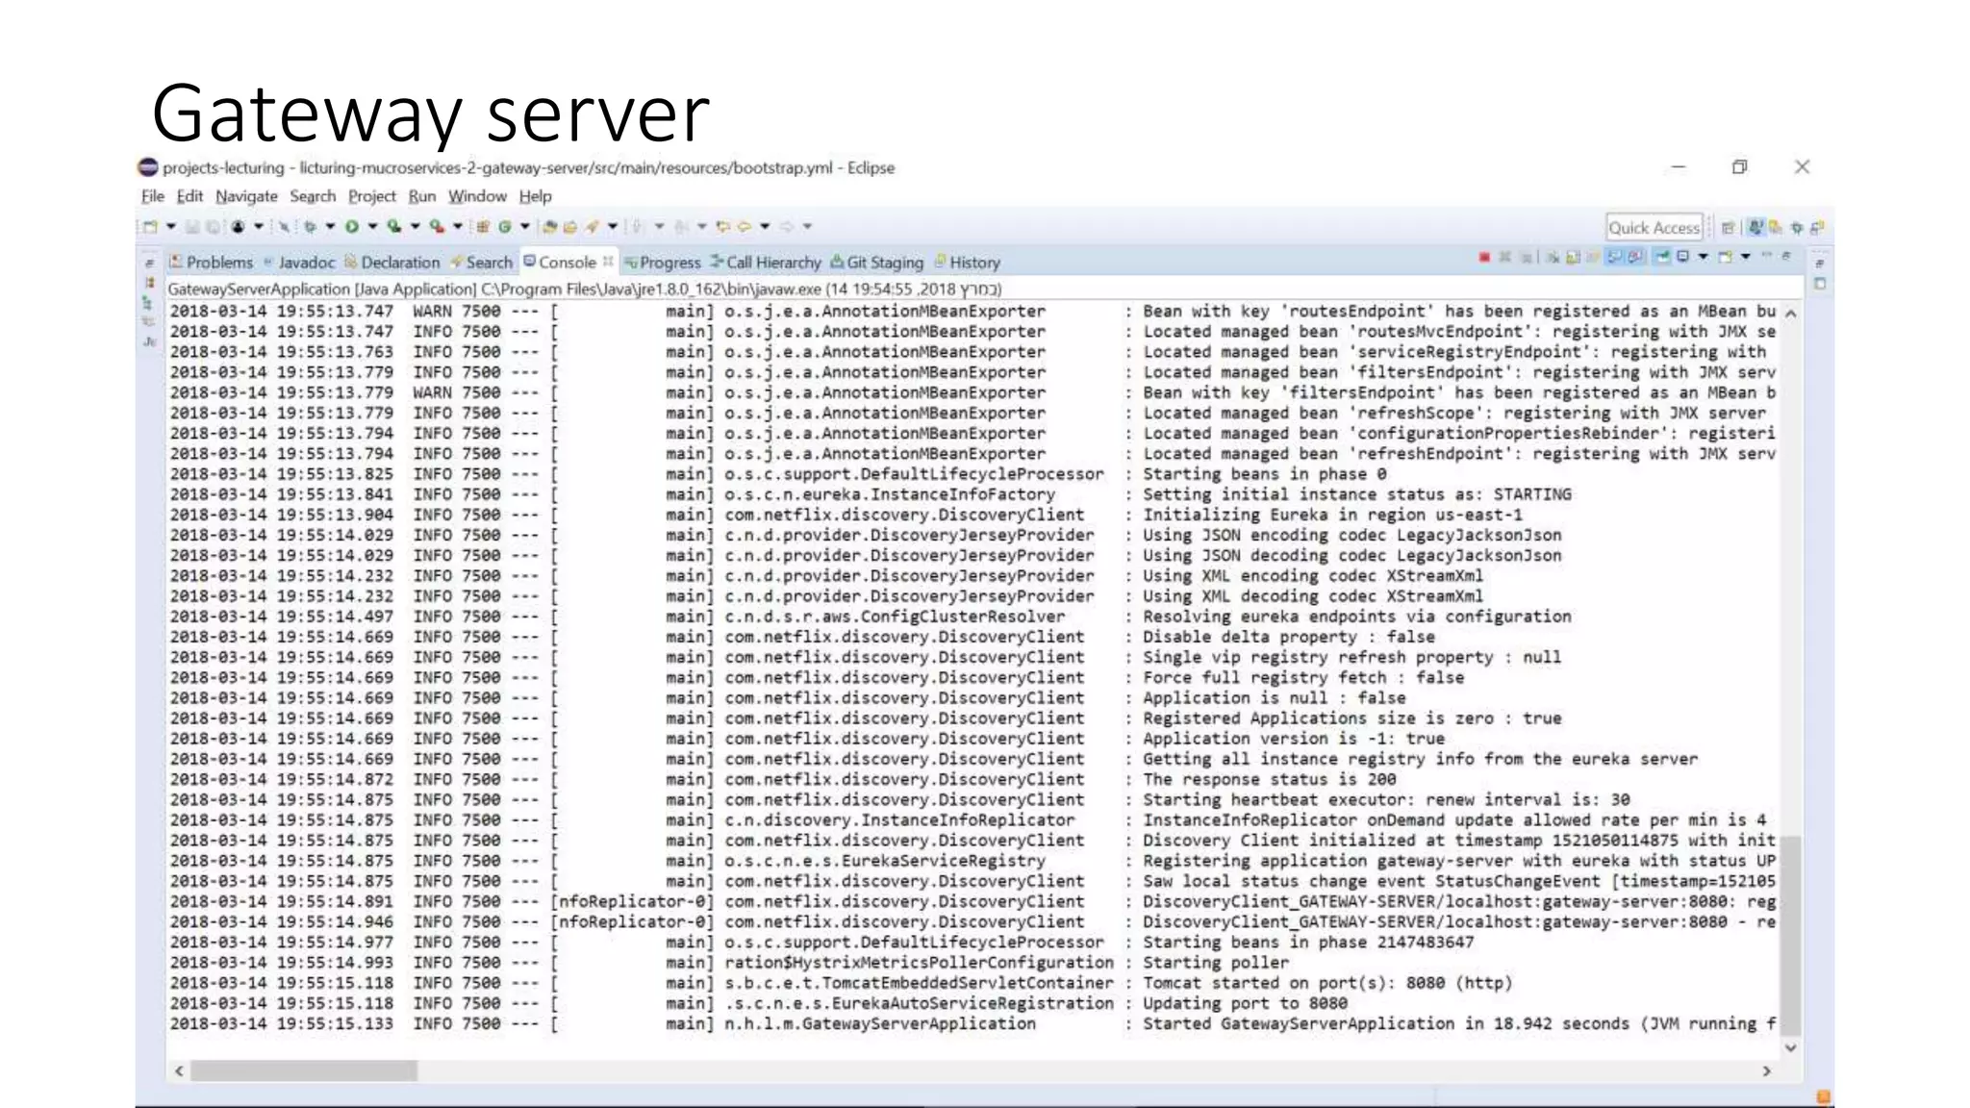Click the Coverage launch icon
This screenshot has width=1970, height=1108.
click(x=393, y=227)
